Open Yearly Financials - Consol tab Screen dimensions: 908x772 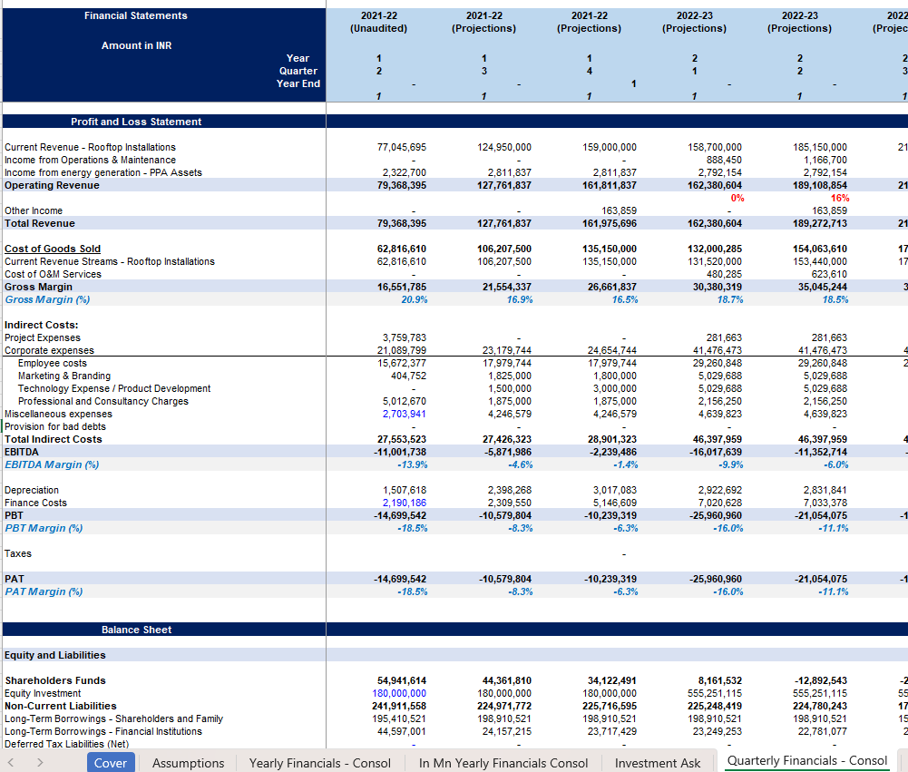(x=319, y=763)
